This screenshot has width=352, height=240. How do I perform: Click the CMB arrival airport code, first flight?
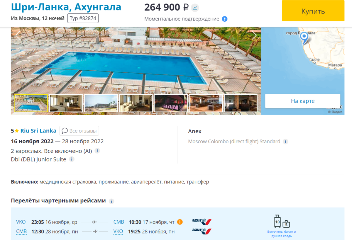click(119, 222)
